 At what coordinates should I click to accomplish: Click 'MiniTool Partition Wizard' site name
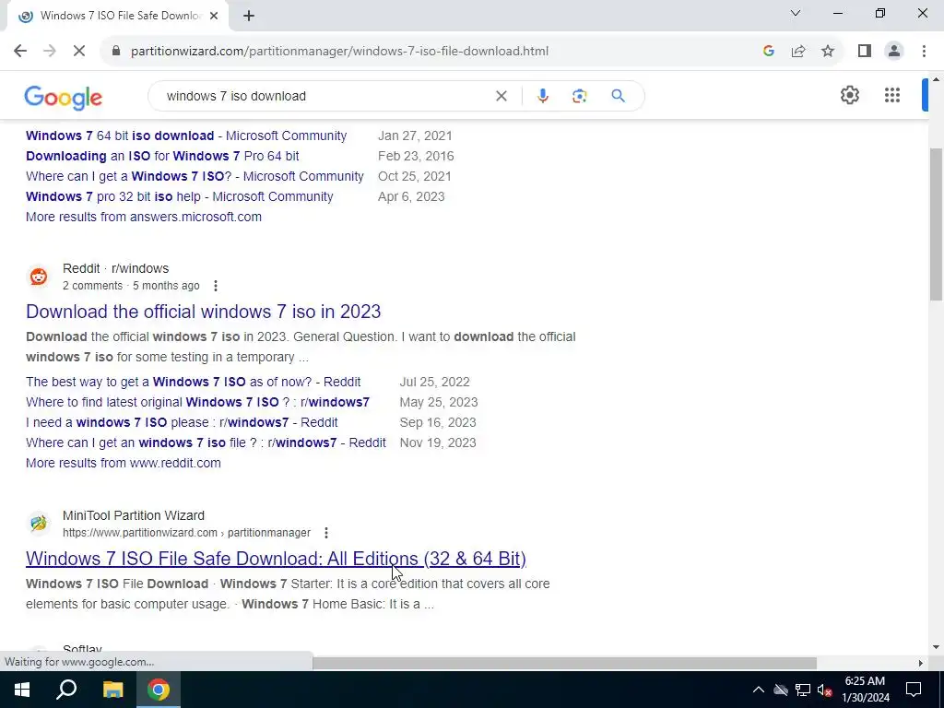134,515
